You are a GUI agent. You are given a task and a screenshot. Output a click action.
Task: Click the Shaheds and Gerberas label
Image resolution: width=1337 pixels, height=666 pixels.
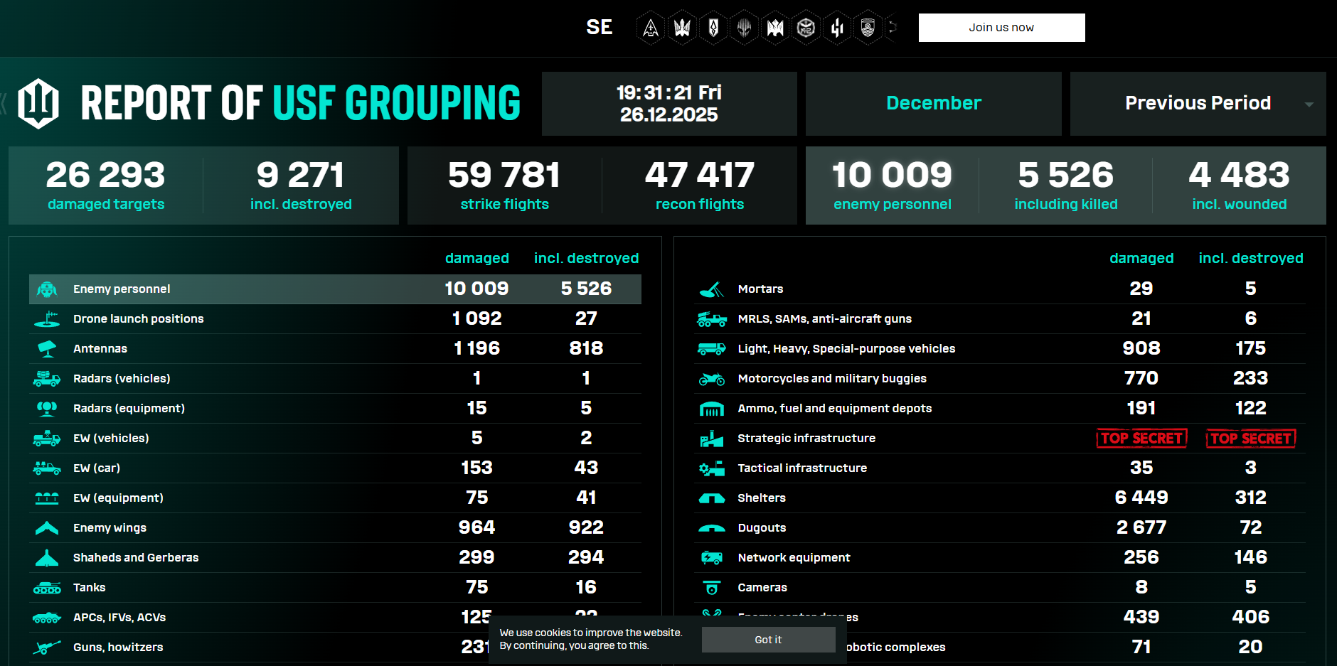pos(136,558)
